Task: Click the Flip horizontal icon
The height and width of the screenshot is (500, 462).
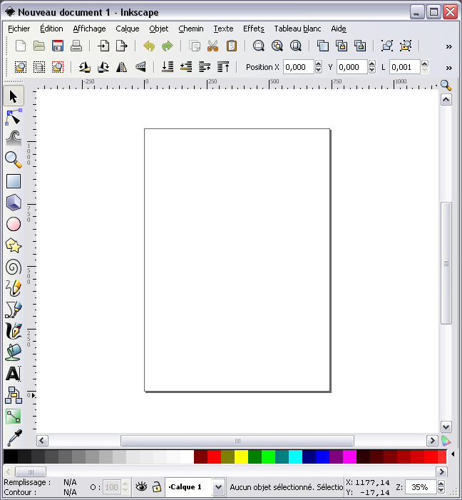Action: tap(121, 67)
